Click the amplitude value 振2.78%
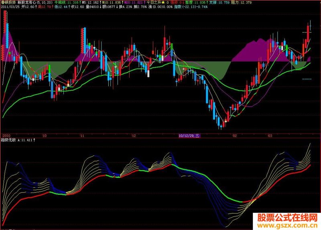The height and width of the screenshot is (230, 321). [140, 7]
